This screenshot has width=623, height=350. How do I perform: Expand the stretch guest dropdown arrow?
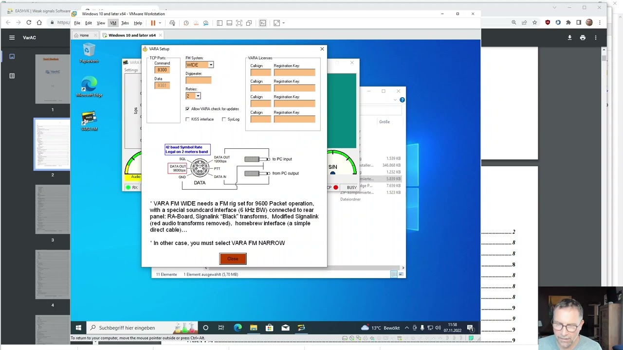[283, 23]
